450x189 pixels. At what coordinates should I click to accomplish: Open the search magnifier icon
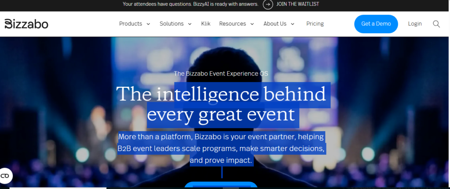tap(436, 24)
